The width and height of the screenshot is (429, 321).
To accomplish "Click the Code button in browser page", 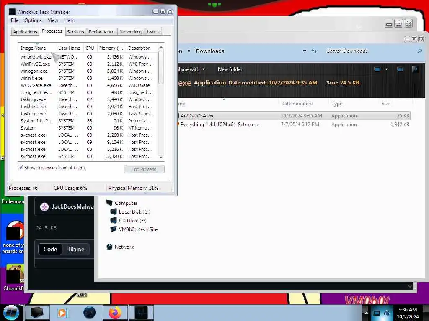I will [x=50, y=249].
